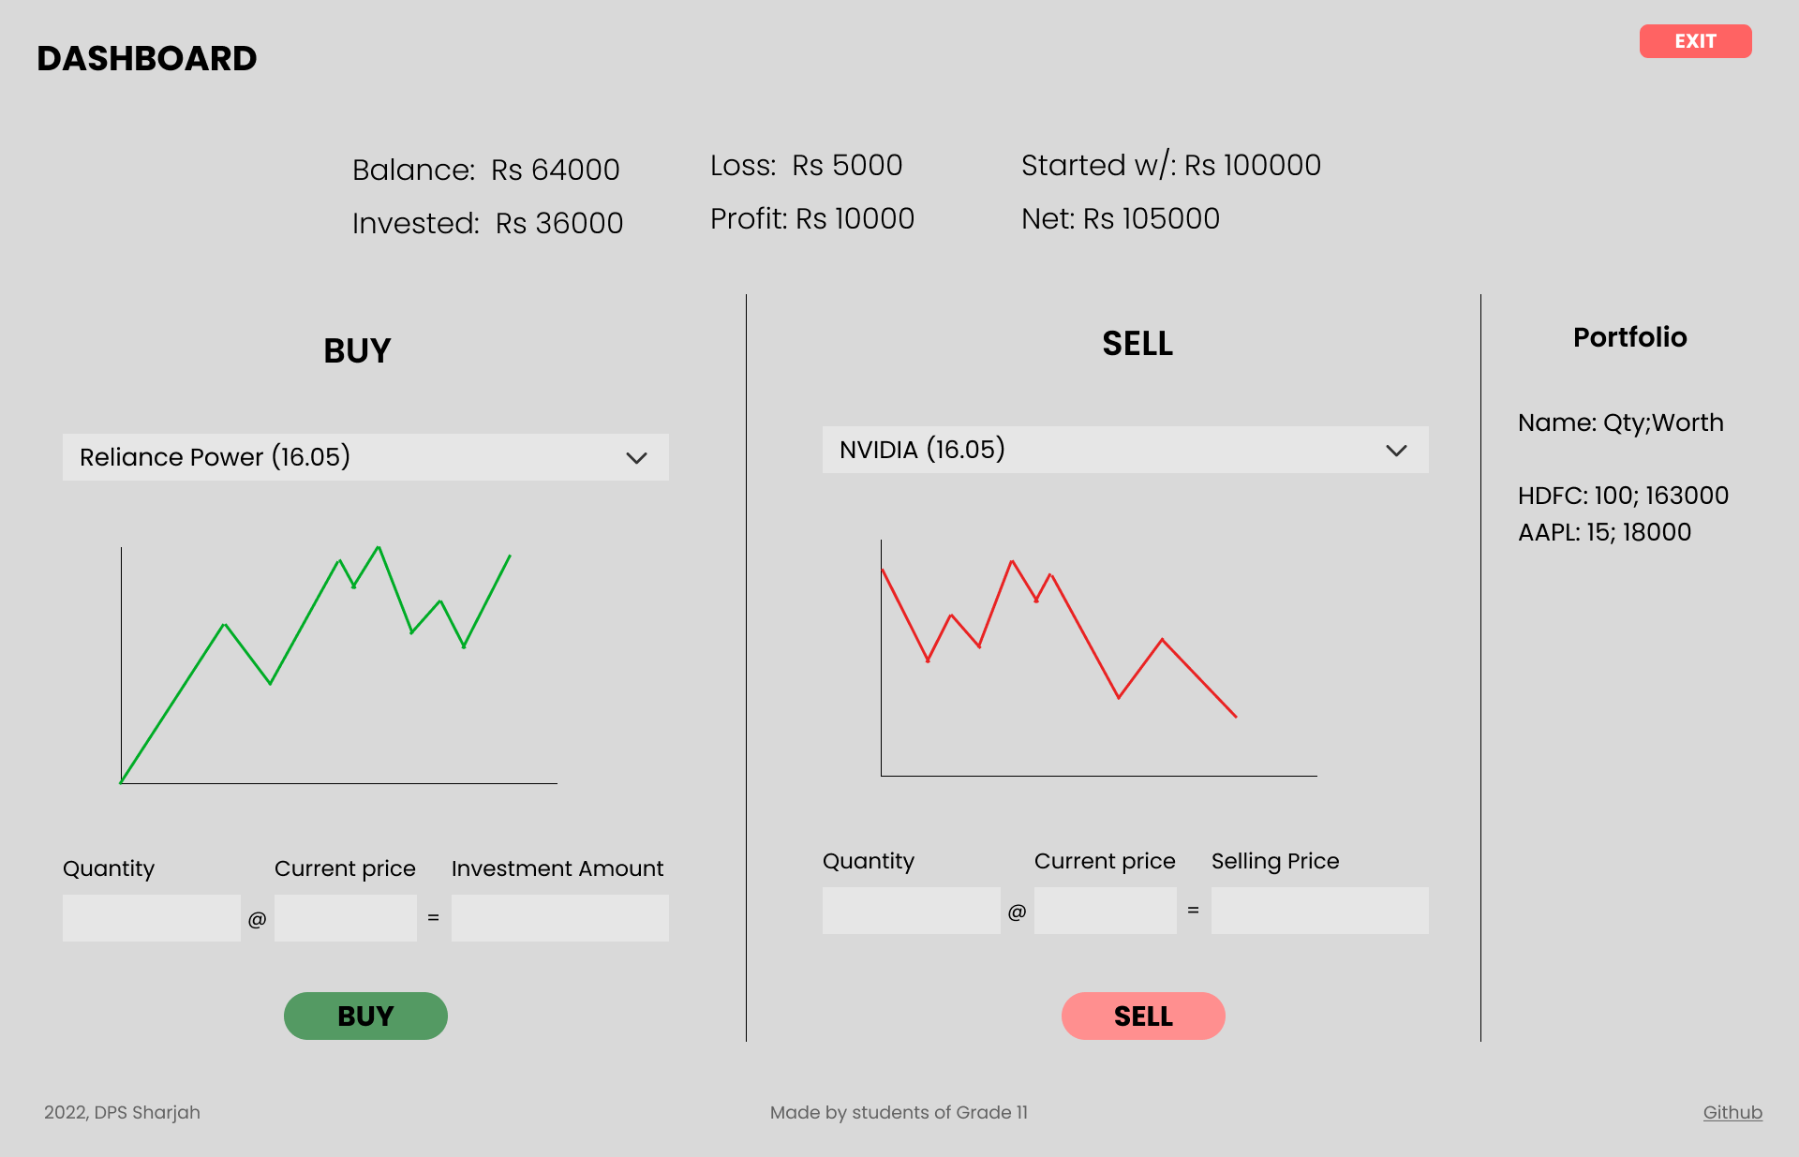
Task: Click the Investment Amount field
Action: [559, 916]
